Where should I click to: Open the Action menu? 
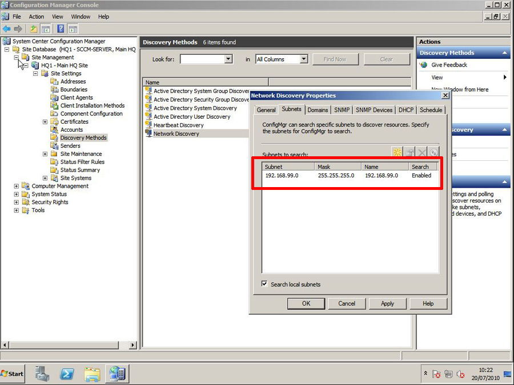pyautogui.click(x=36, y=17)
